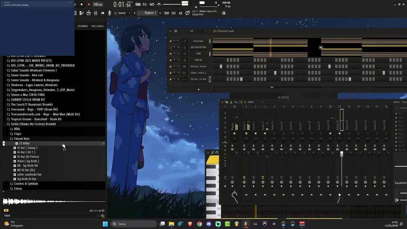Viewport: 407px width, 229px height.
Task: Open the metronome icon in the transport
Action: (159, 4)
